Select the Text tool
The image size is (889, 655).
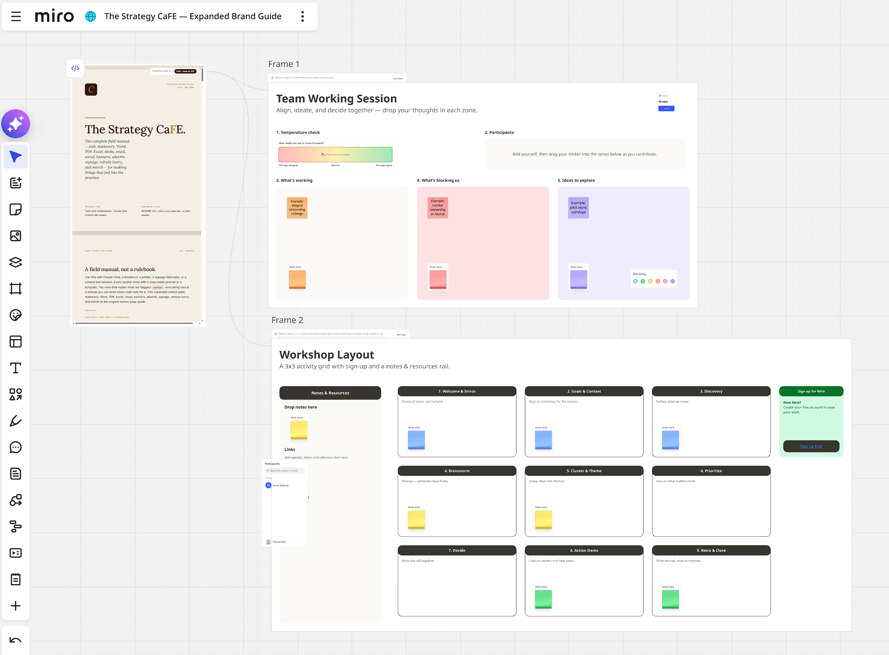(x=16, y=368)
